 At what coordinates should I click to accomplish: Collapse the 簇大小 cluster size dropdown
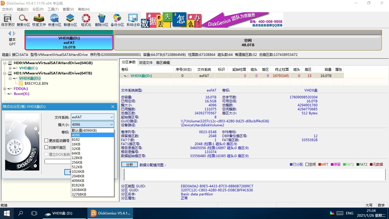[x=111, y=124]
